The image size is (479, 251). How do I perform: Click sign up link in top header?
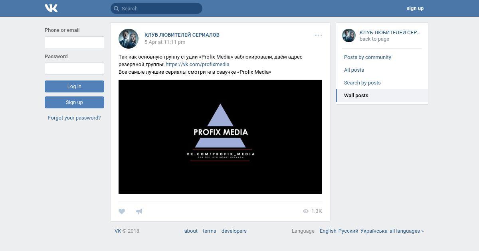pyautogui.click(x=415, y=8)
